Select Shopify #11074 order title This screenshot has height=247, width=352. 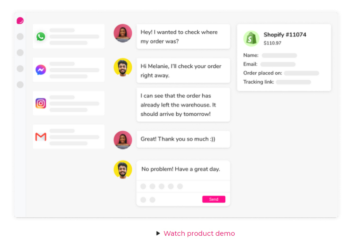coord(285,35)
